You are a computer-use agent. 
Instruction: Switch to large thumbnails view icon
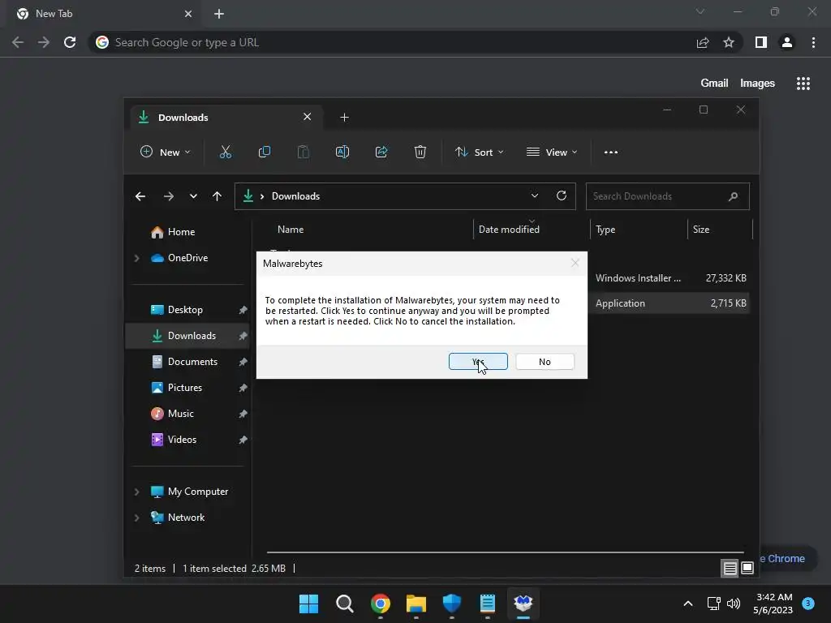coord(747,569)
